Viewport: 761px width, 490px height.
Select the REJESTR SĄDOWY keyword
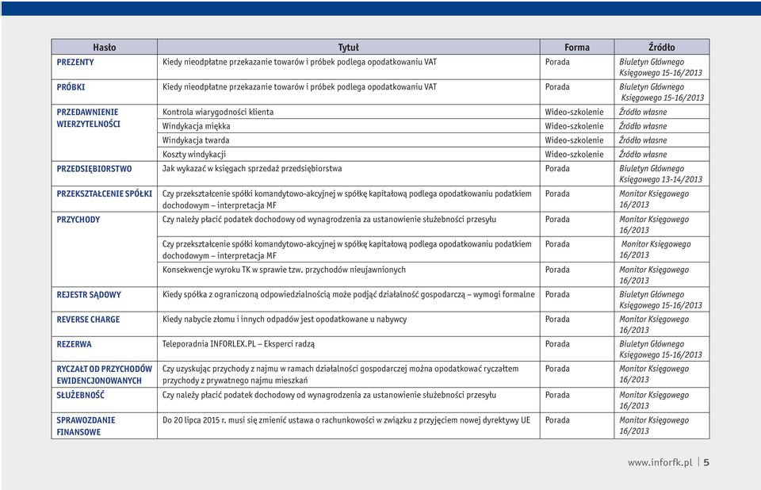(x=89, y=295)
